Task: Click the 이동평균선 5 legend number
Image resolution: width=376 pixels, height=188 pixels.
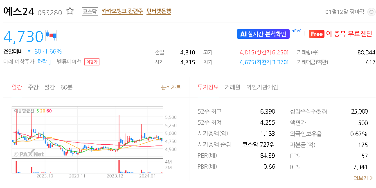Action: point(38,111)
